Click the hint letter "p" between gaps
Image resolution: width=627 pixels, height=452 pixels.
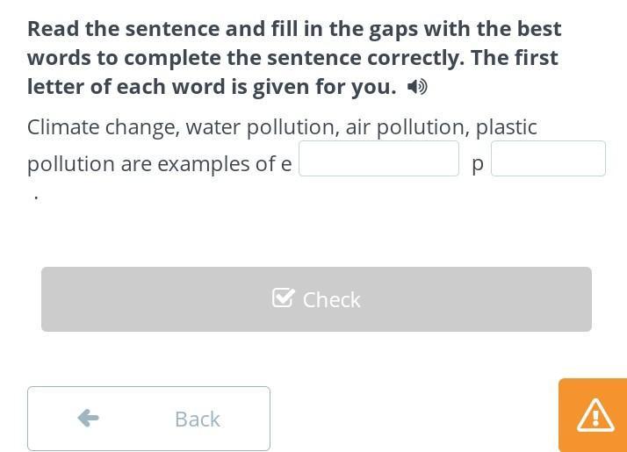click(x=478, y=164)
